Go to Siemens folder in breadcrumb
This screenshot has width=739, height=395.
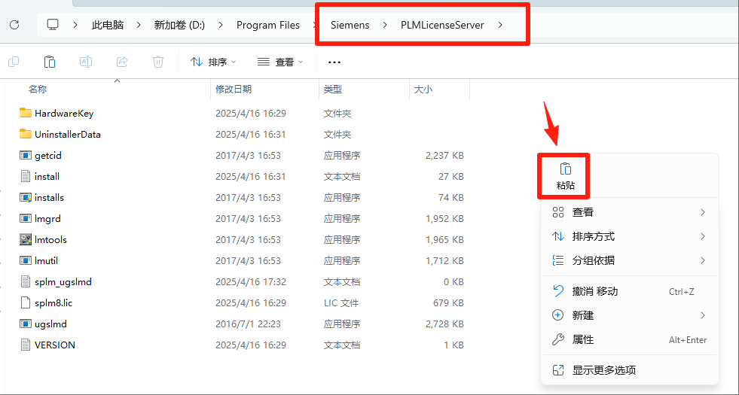click(350, 25)
